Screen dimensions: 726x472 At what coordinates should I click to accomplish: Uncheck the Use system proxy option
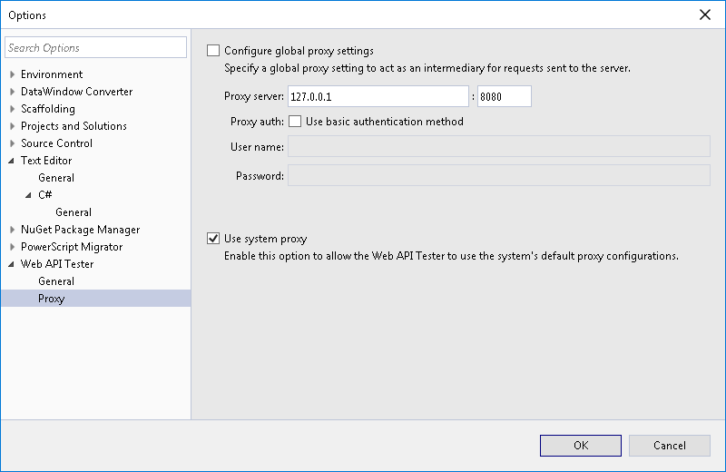(213, 239)
